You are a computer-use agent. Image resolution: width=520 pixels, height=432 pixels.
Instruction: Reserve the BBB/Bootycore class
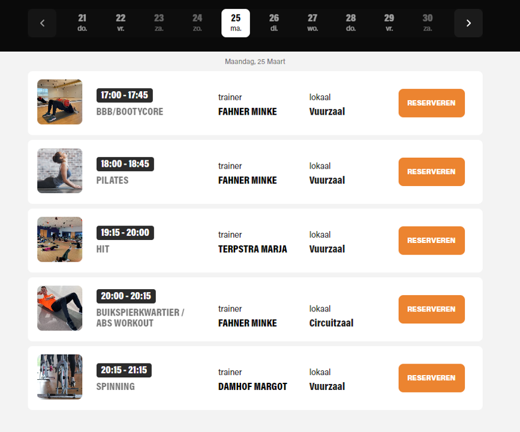point(431,103)
